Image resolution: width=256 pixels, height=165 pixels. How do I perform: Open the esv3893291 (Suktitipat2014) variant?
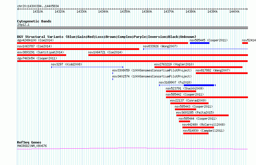(x=42, y=55)
